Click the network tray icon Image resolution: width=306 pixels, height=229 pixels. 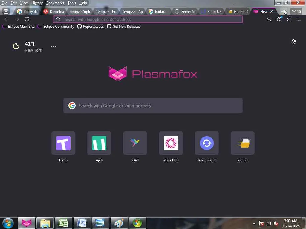pyautogui.click(x=269, y=223)
